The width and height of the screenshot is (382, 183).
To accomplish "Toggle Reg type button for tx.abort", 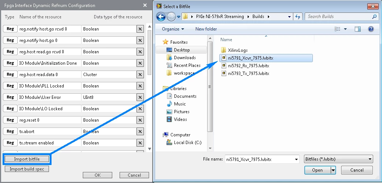I will pos(10,131).
